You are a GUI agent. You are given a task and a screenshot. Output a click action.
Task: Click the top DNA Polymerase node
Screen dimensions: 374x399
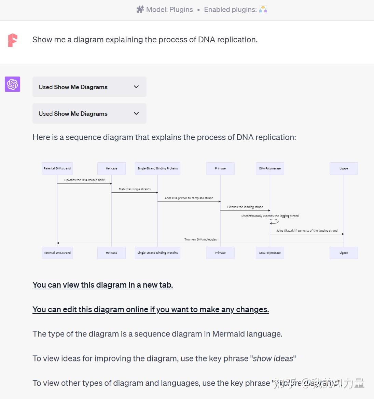pos(270,168)
